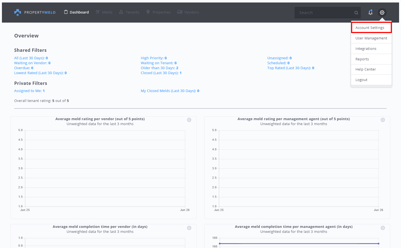Focus the Search input field

[x=324, y=13]
